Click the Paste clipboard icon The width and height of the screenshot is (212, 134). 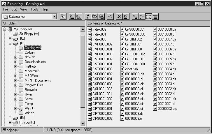click(x=101, y=17)
